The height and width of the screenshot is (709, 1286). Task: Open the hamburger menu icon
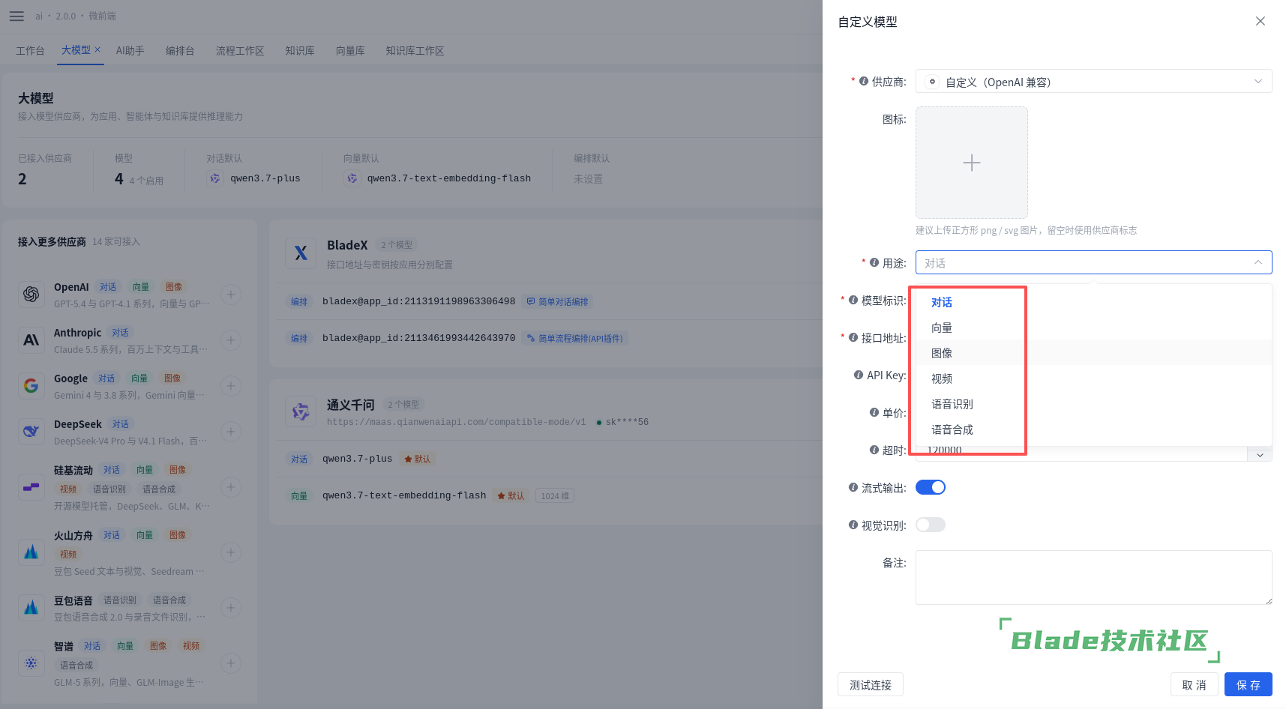[16, 16]
